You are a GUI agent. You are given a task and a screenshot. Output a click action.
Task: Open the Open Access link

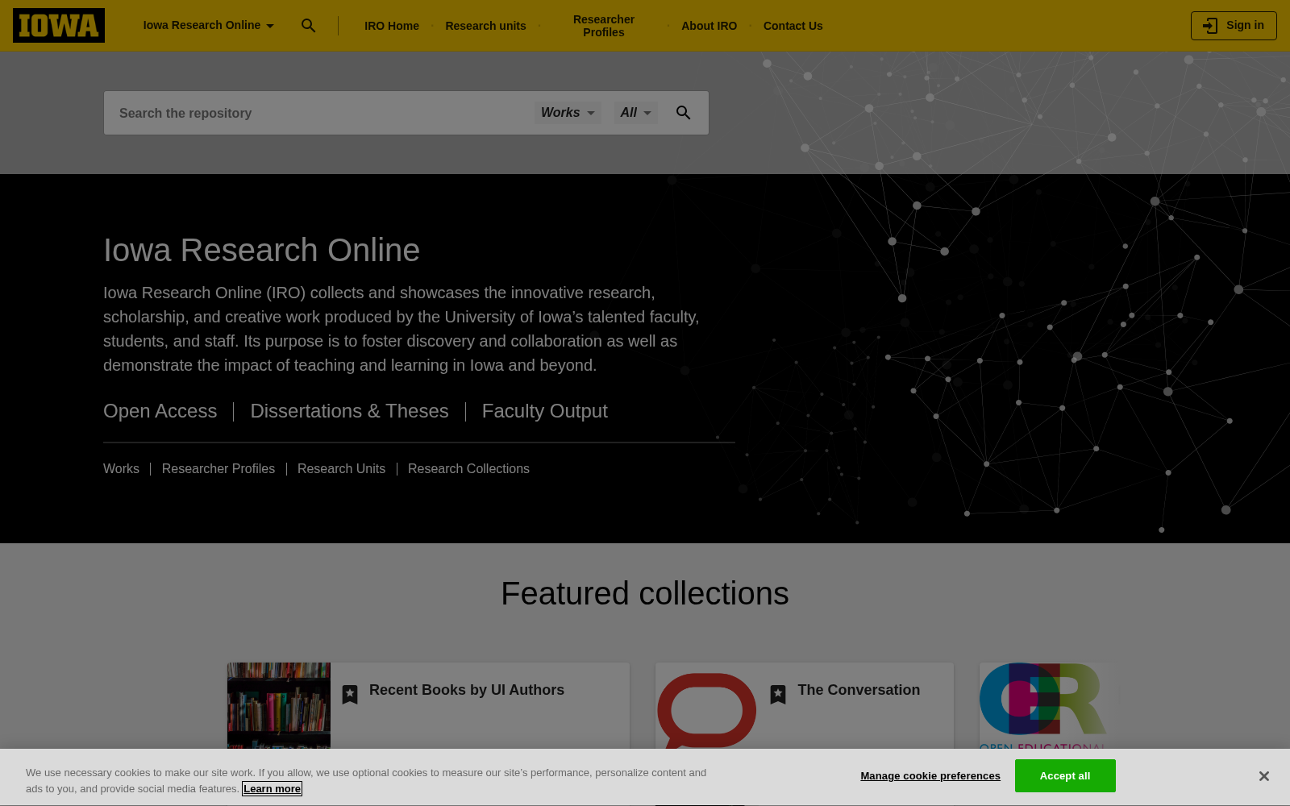pos(160,411)
